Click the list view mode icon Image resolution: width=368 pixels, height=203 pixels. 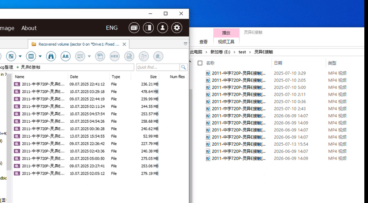(x=31, y=56)
